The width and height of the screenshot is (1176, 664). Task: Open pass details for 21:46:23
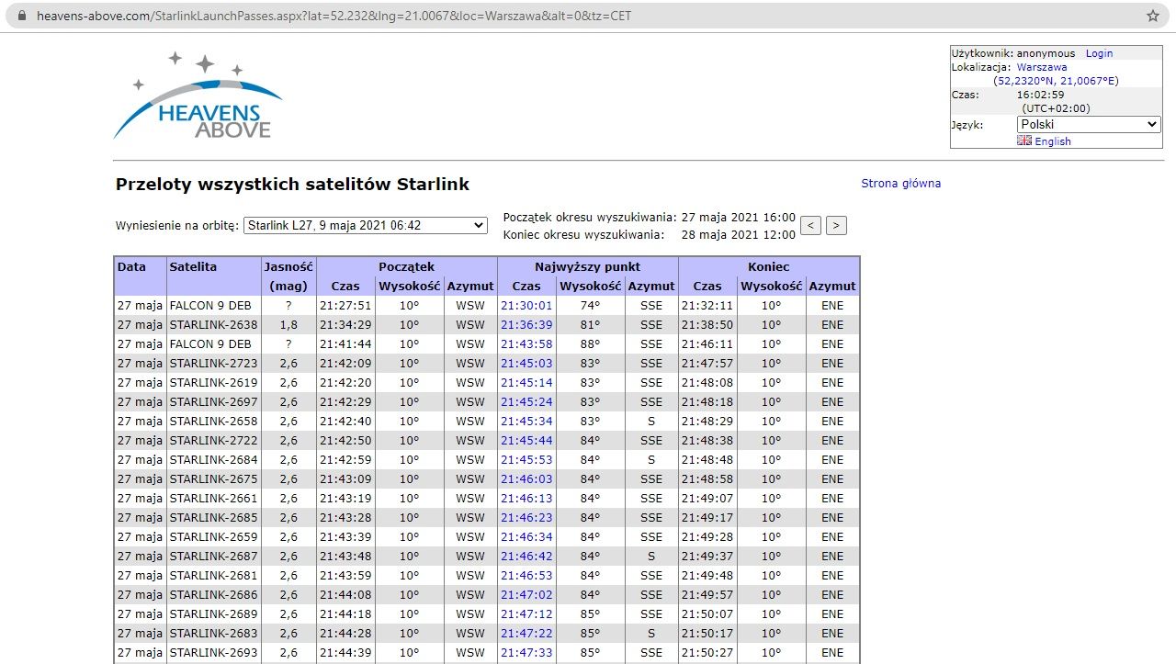(526, 518)
